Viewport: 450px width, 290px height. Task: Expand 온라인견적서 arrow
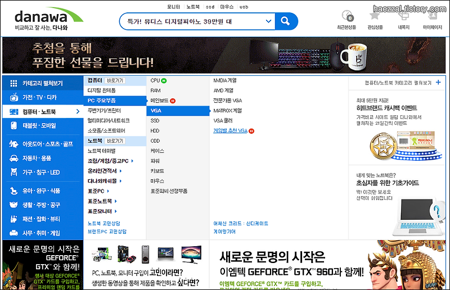pyautogui.click(x=120, y=171)
